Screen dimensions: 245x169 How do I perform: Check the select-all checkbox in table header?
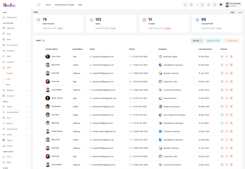[x=38, y=49]
